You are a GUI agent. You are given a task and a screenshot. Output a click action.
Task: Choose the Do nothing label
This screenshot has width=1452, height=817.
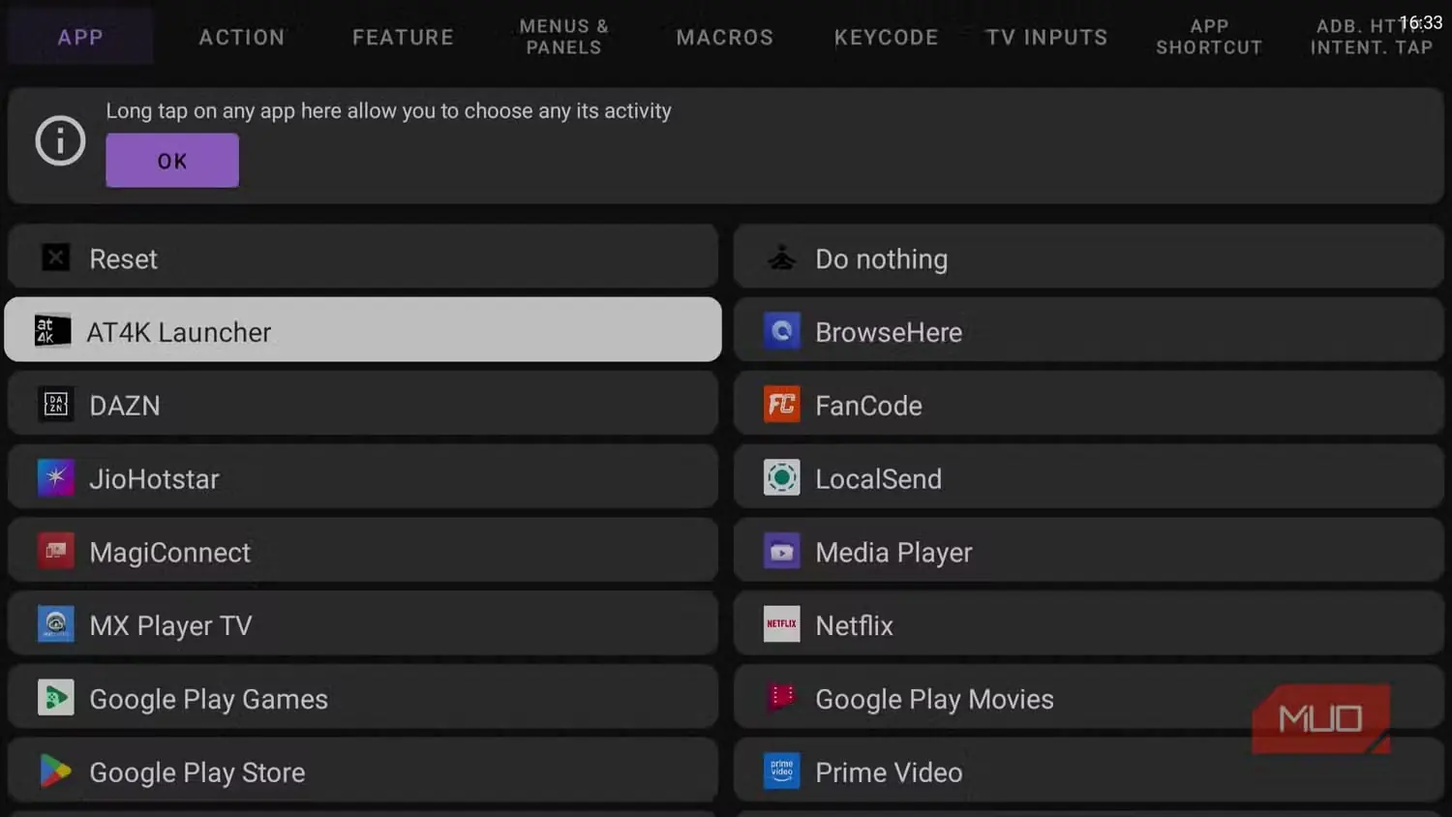click(882, 258)
